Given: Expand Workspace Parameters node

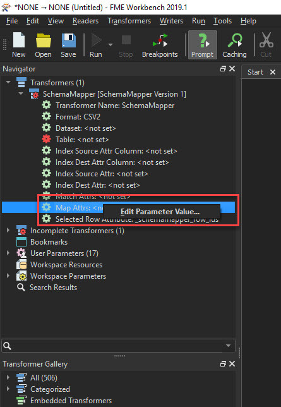Looking at the screenshot, I should (8, 276).
